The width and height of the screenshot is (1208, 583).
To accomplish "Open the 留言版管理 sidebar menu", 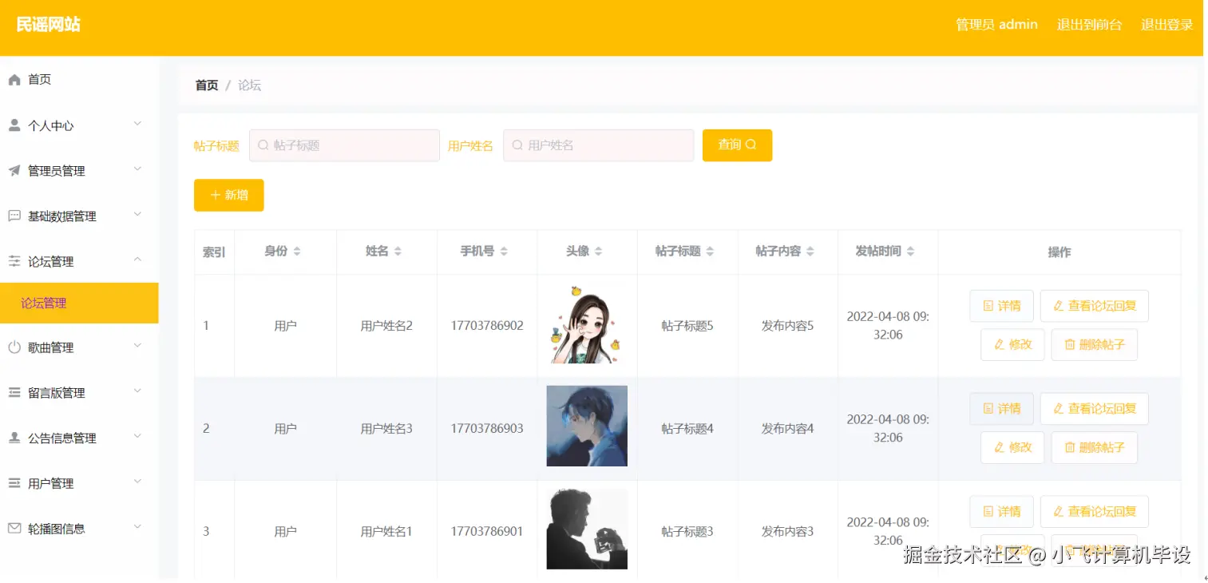I will pos(79,393).
